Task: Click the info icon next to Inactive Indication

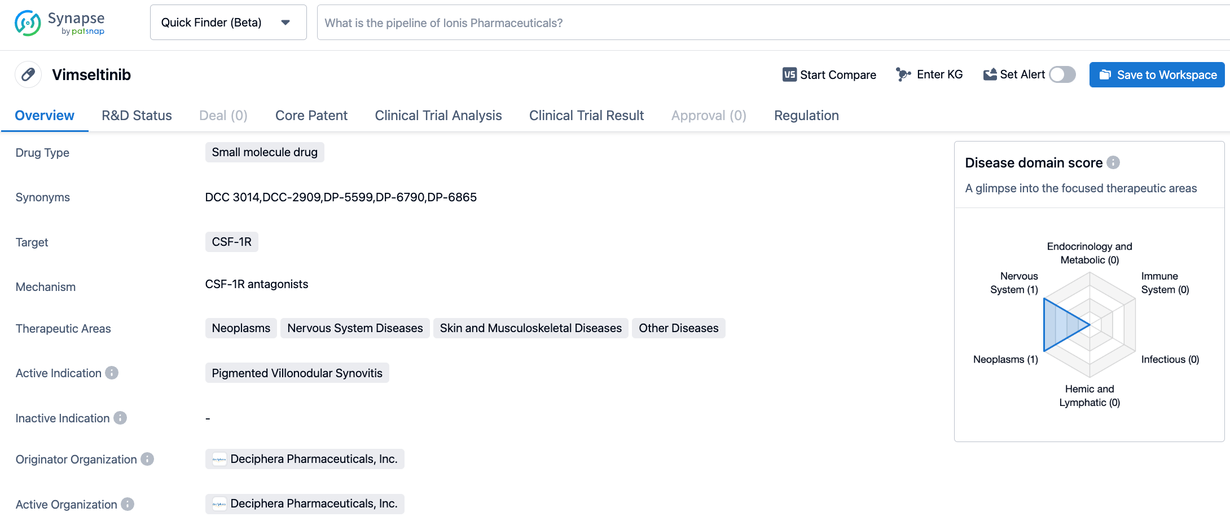Action: click(x=120, y=418)
